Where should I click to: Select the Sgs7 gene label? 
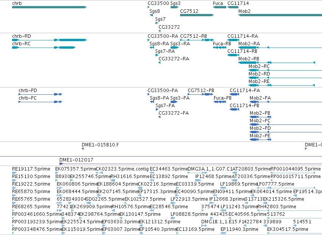160,19
